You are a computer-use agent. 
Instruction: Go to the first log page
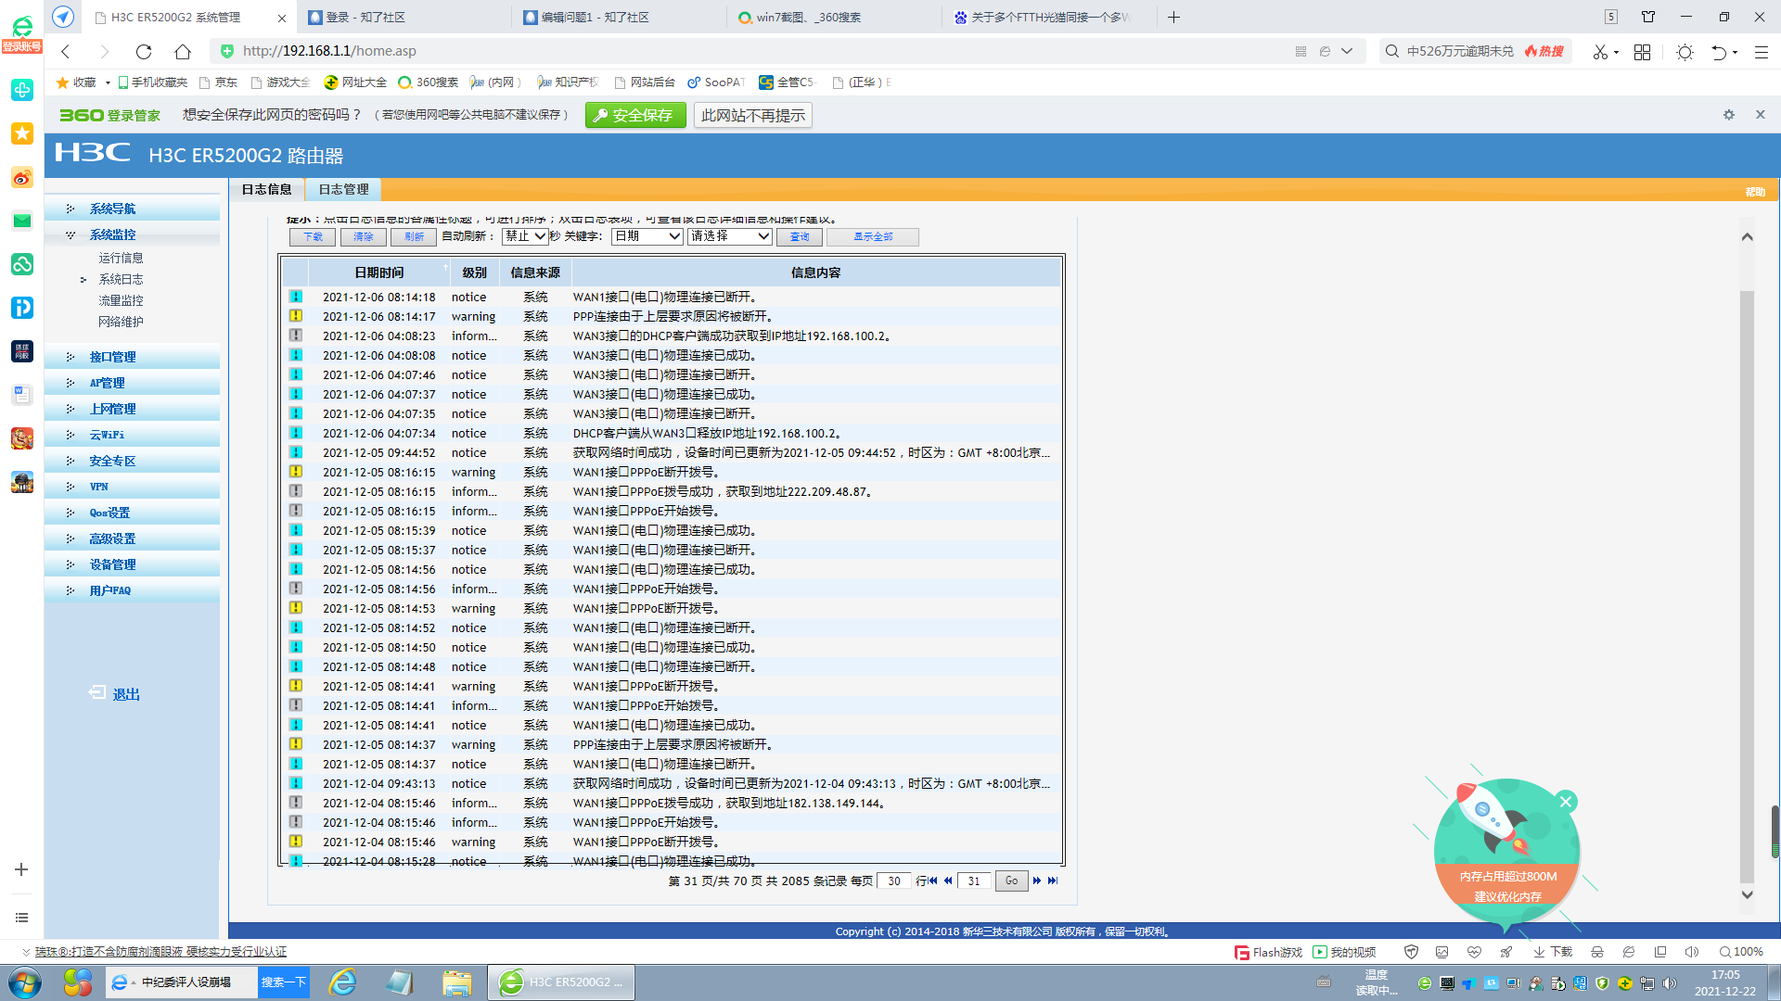click(x=933, y=881)
